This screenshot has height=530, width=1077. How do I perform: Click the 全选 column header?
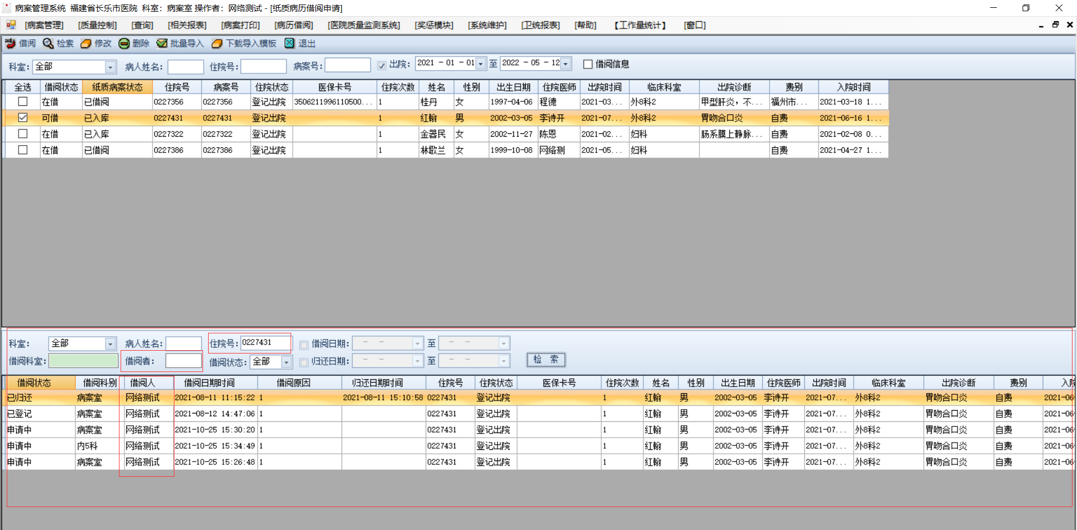[22, 87]
